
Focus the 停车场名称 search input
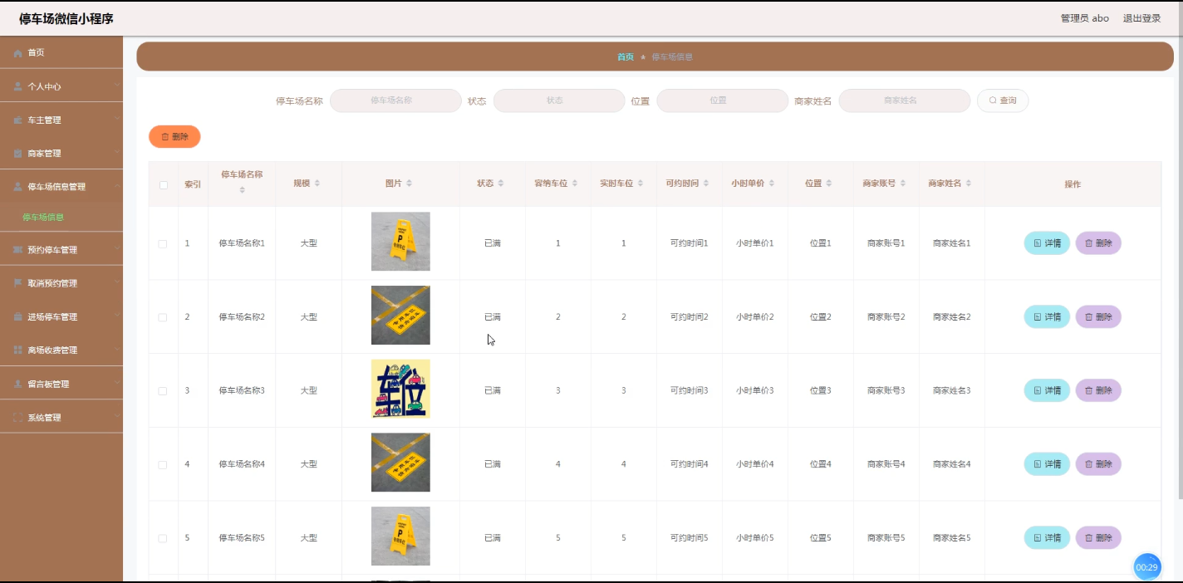[x=395, y=100]
